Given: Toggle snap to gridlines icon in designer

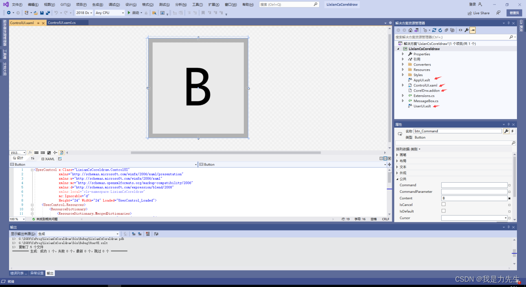Looking at the screenshot, I should click(x=43, y=153).
